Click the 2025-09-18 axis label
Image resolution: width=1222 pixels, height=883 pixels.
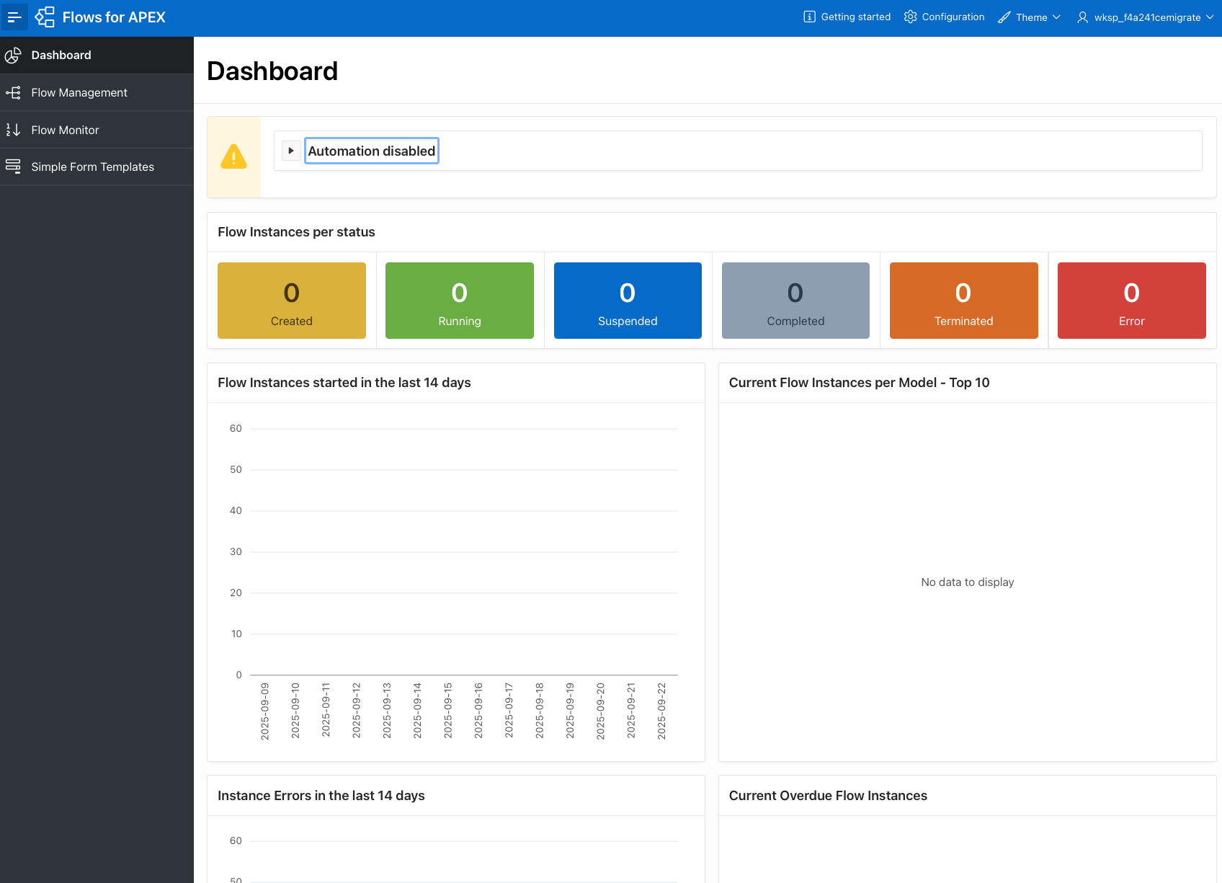539,711
